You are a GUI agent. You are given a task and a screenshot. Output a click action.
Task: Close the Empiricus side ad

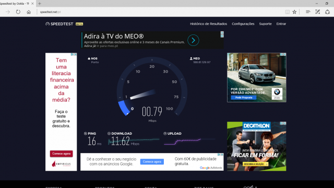pyautogui.click(x=75, y=54)
